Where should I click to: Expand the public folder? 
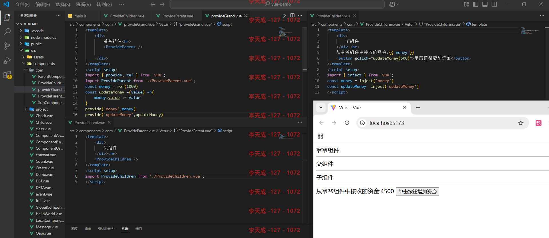pos(39,44)
